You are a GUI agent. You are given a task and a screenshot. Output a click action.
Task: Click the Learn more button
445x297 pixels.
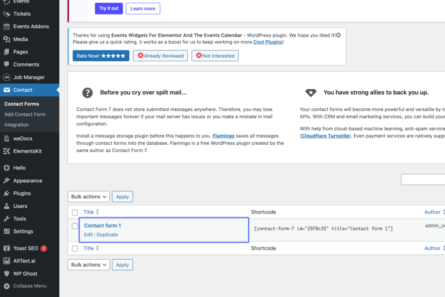(143, 9)
